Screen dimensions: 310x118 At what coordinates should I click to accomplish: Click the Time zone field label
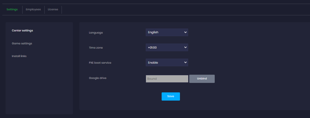point(96,48)
